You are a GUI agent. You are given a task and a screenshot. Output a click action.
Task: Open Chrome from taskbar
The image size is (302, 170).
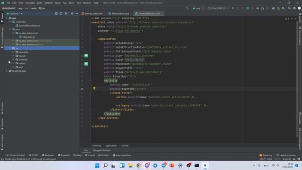coord(139,166)
